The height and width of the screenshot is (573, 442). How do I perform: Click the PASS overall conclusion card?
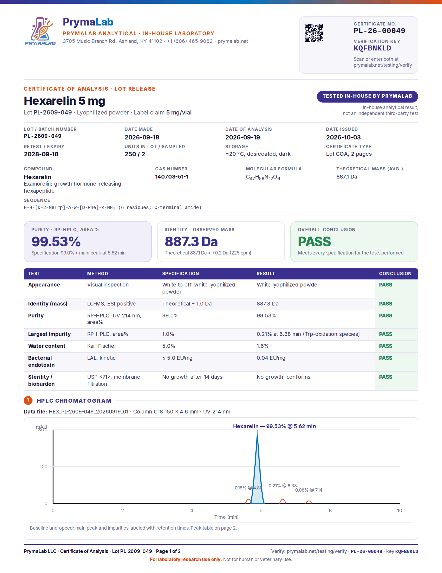point(354,242)
